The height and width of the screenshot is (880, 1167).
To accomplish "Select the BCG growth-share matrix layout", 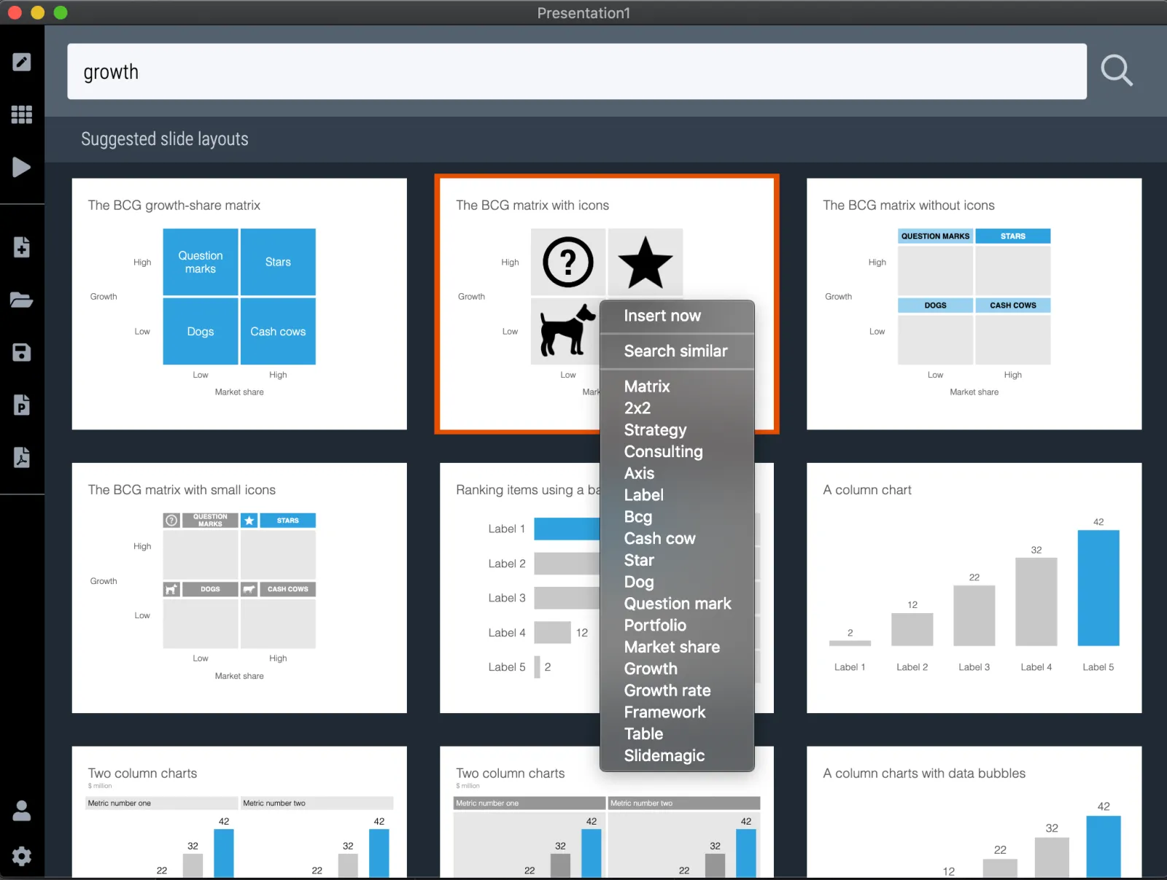I will 239,304.
